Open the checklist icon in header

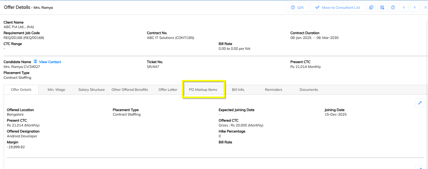[x=371, y=8]
